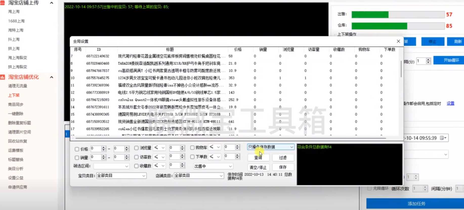Click the 价格 minimum value field
Screen dimensions: 464x210
tap(96, 149)
